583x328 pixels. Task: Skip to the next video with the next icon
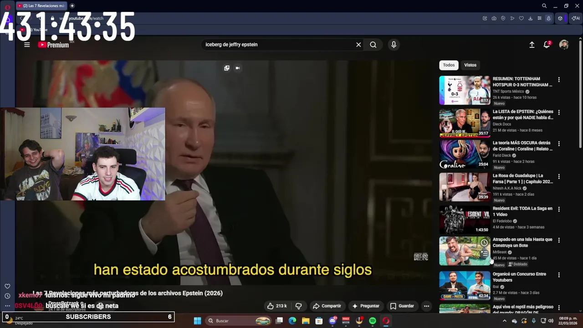[237, 68]
